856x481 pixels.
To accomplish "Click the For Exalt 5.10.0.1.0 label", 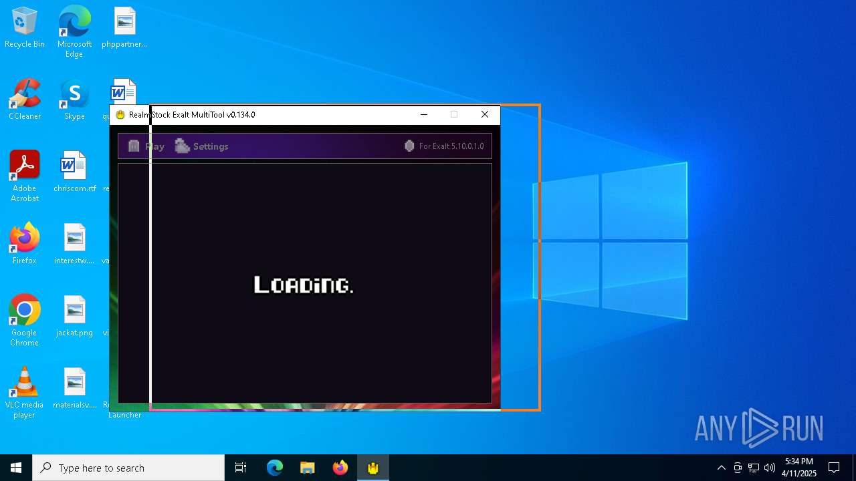I will point(451,146).
